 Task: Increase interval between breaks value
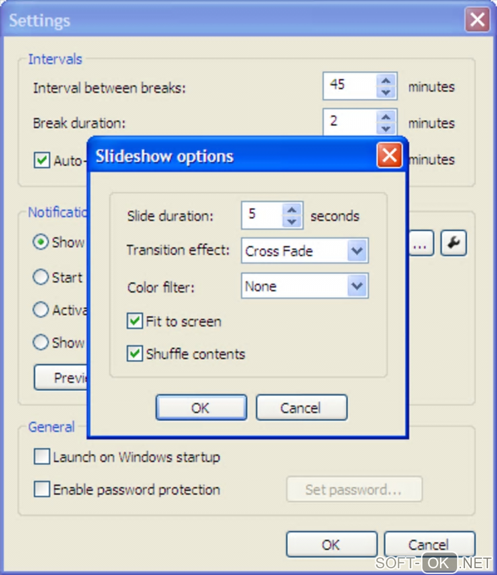point(386,80)
